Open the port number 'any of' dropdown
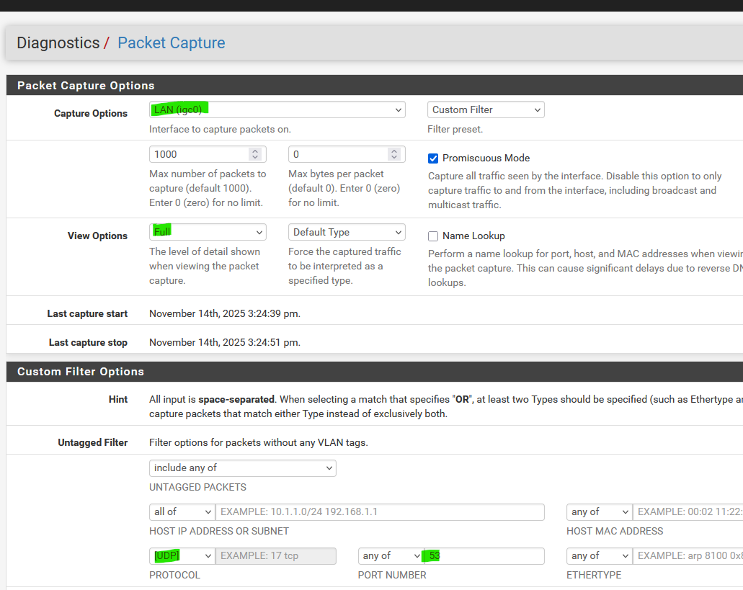Image resolution: width=743 pixels, height=590 pixels. (391, 556)
